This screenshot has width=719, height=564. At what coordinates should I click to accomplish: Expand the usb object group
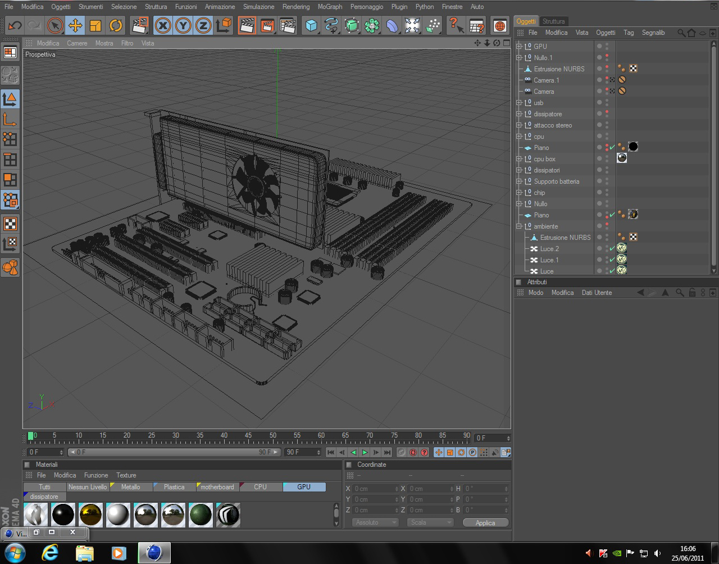pos(519,102)
